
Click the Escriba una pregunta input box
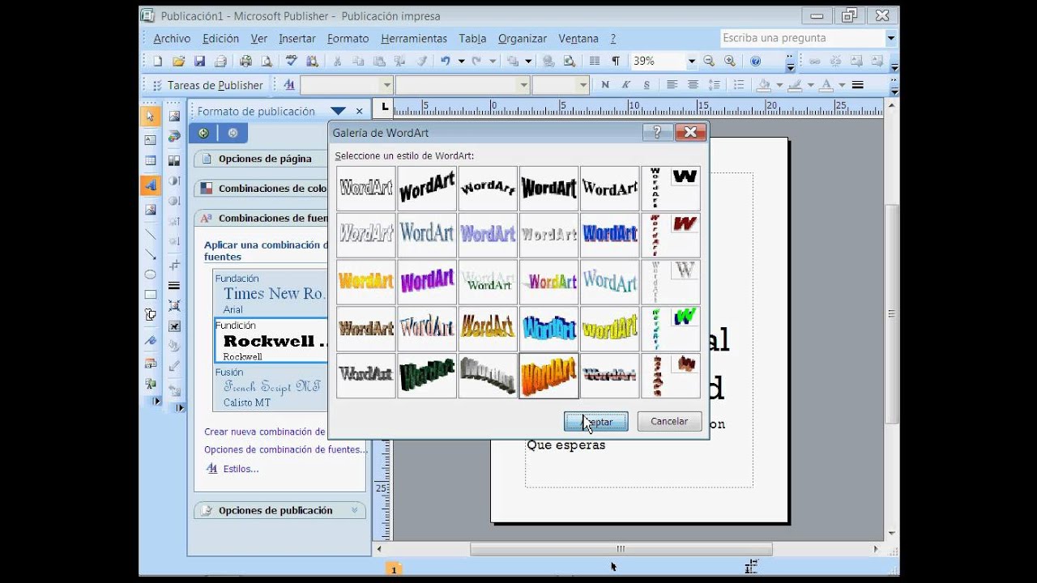802,38
